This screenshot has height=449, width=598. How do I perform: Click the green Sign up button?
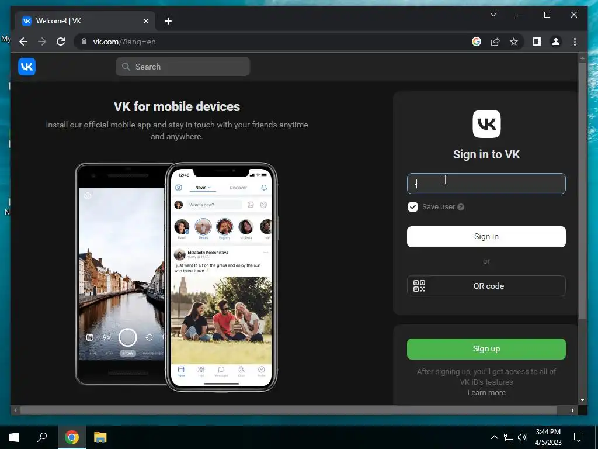pyautogui.click(x=486, y=349)
